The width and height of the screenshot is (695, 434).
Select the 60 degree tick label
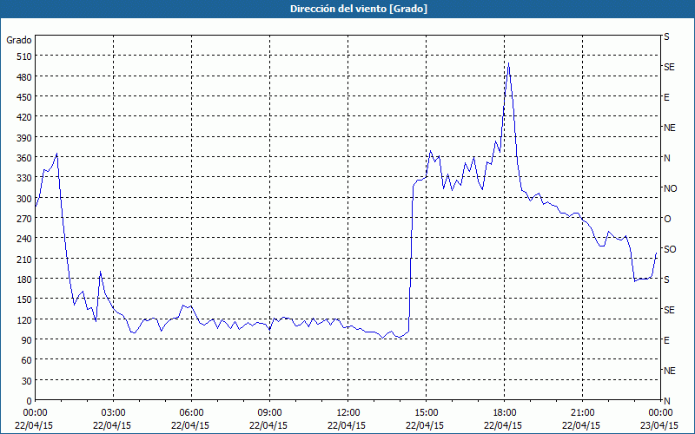click(x=27, y=360)
